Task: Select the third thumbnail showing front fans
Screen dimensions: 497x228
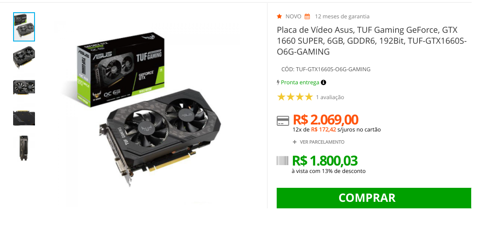Action: click(24, 87)
